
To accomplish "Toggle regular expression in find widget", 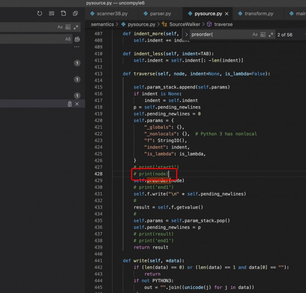I will [271, 35].
